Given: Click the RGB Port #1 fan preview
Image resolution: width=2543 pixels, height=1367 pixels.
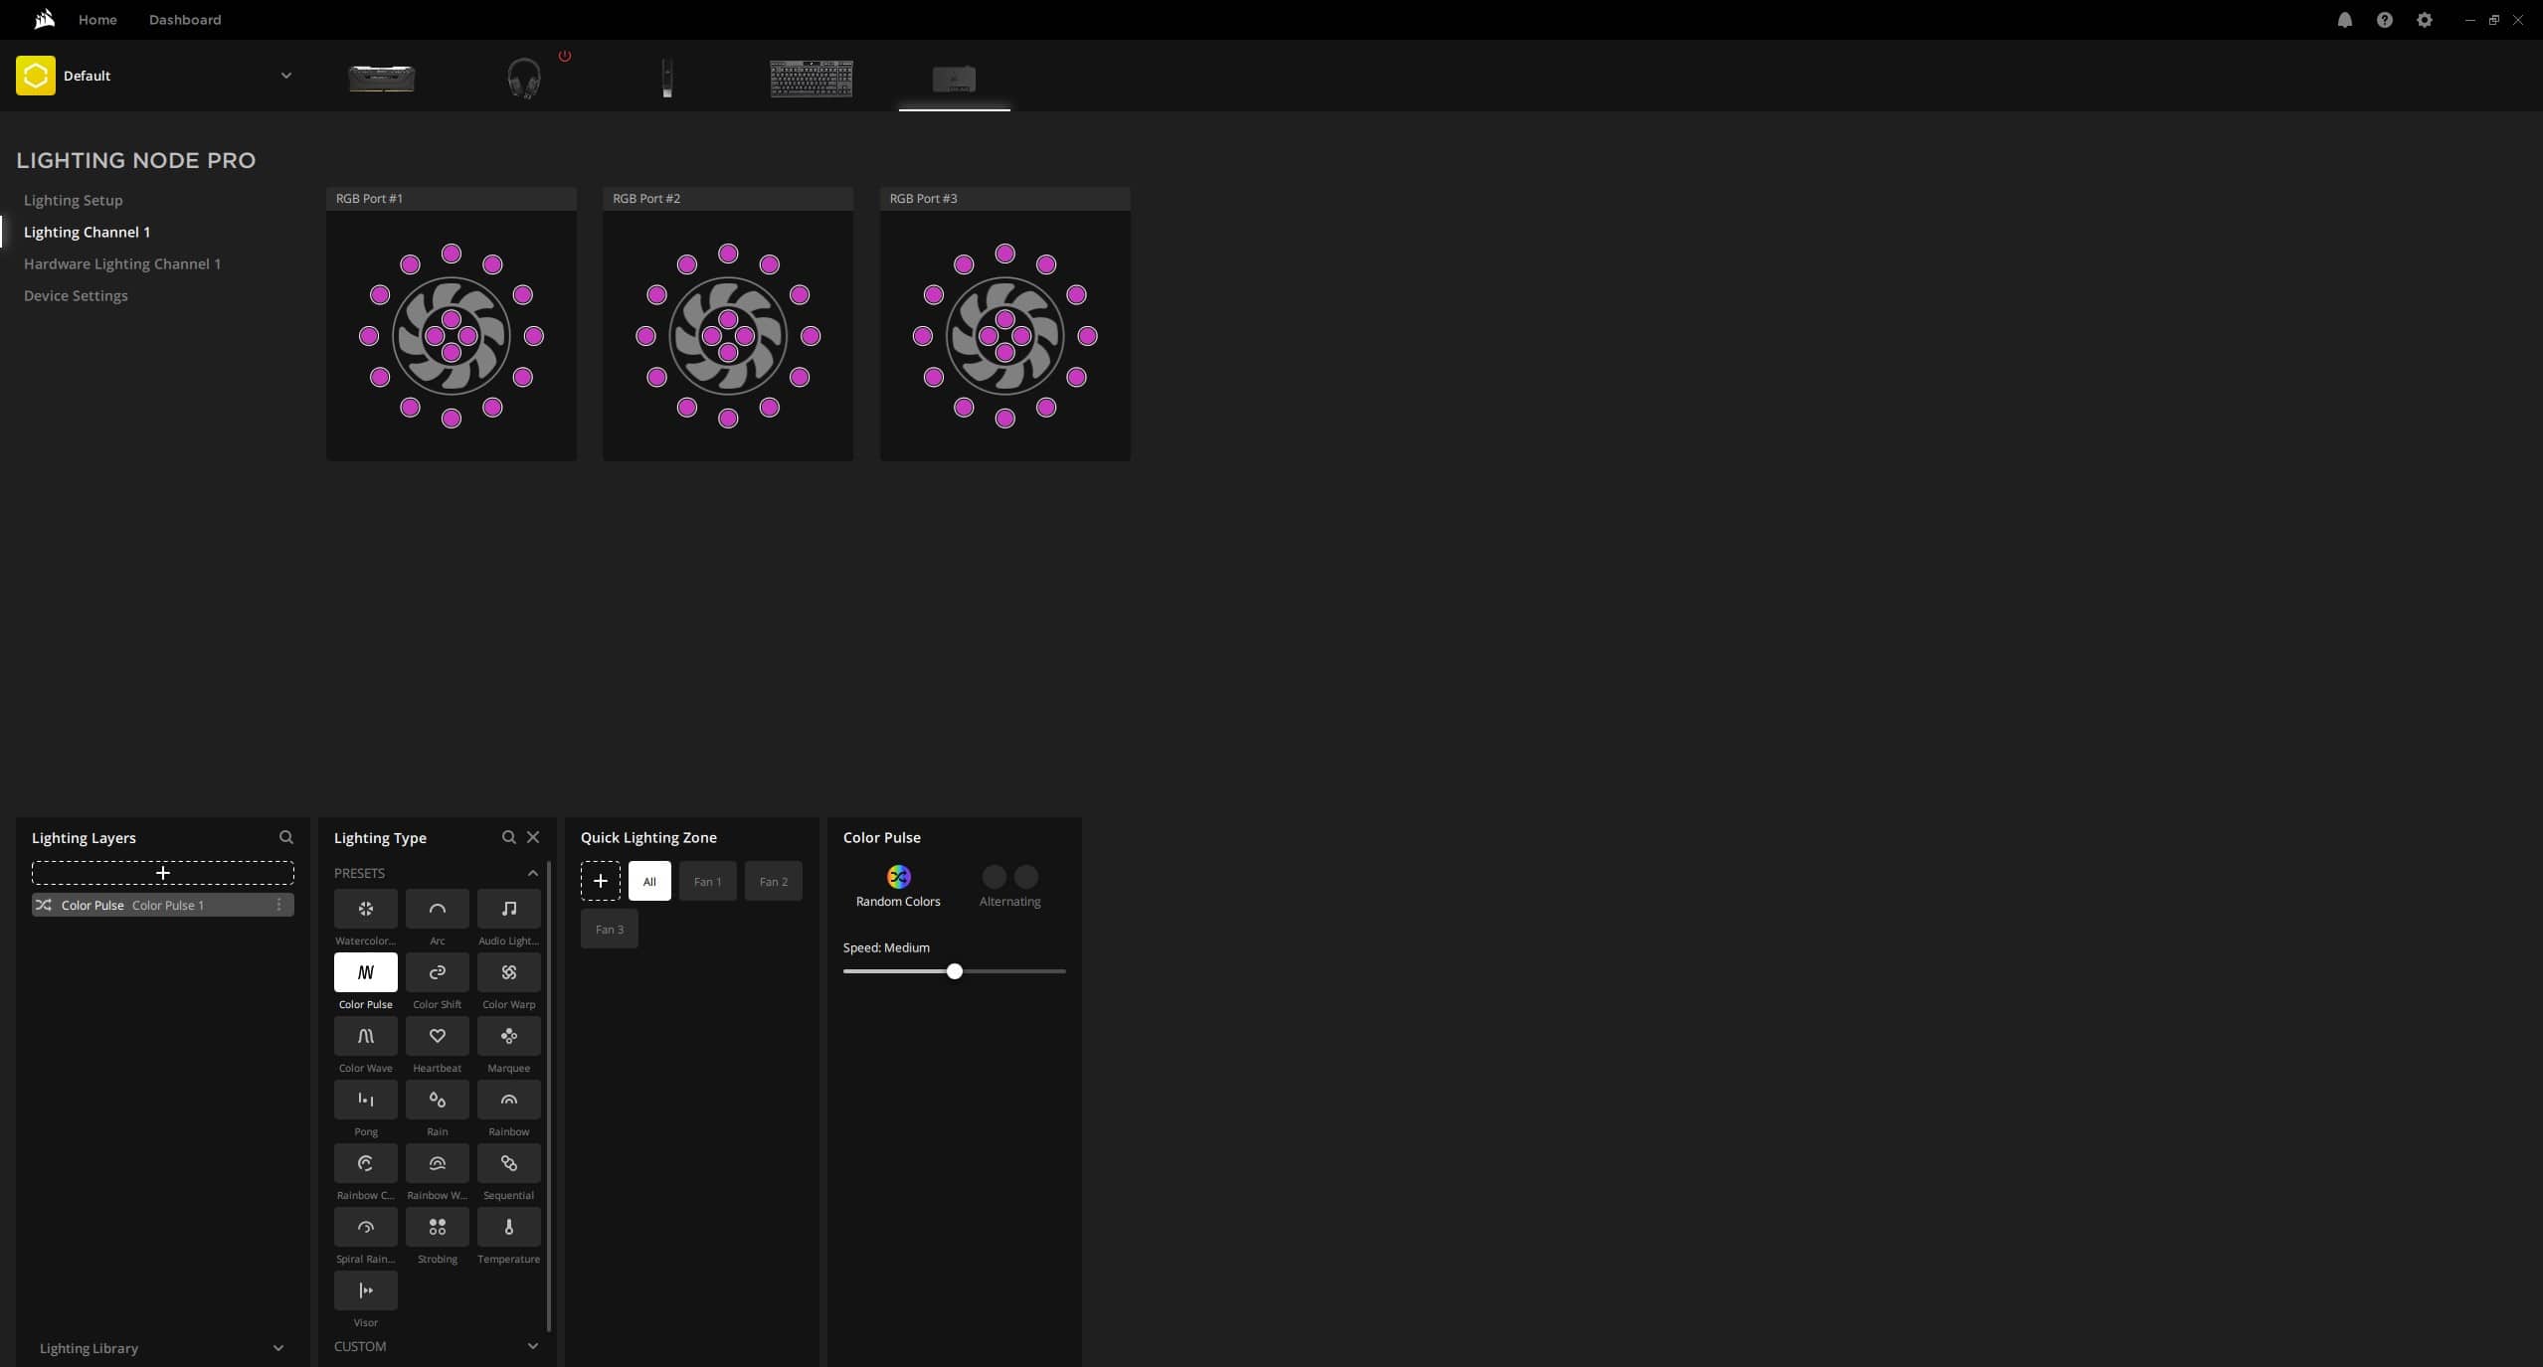Looking at the screenshot, I should [x=452, y=336].
